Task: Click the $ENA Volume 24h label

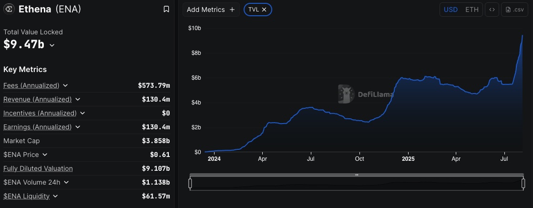Action: (32, 182)
